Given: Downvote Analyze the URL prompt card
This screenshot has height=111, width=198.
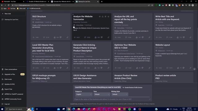Looking at the screenshot, I should tap(143, 37).
